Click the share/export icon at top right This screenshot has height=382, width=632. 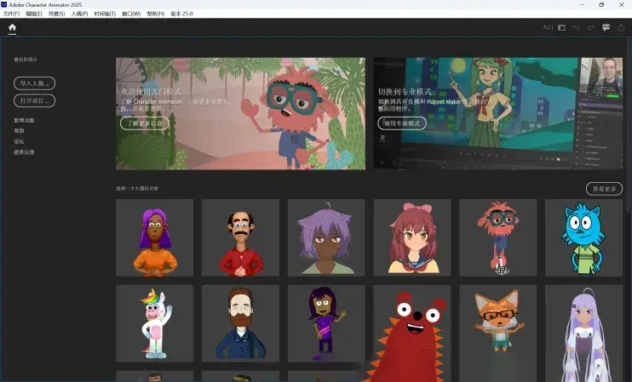pos(620,28)
